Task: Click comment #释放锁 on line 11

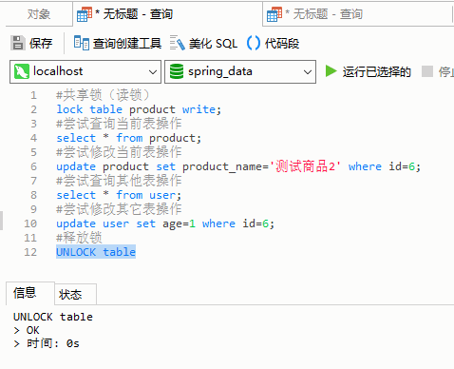Action: 79,238
